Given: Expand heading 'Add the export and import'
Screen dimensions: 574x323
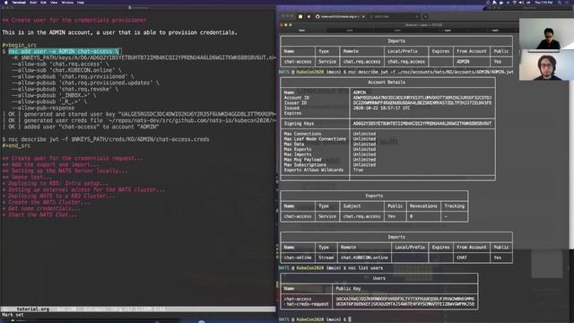Looking at the screenshot, I should point(50,164).
